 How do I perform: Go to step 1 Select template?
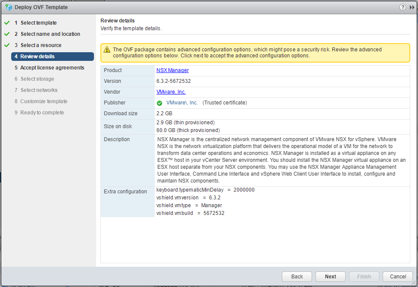tap(38, 23)
